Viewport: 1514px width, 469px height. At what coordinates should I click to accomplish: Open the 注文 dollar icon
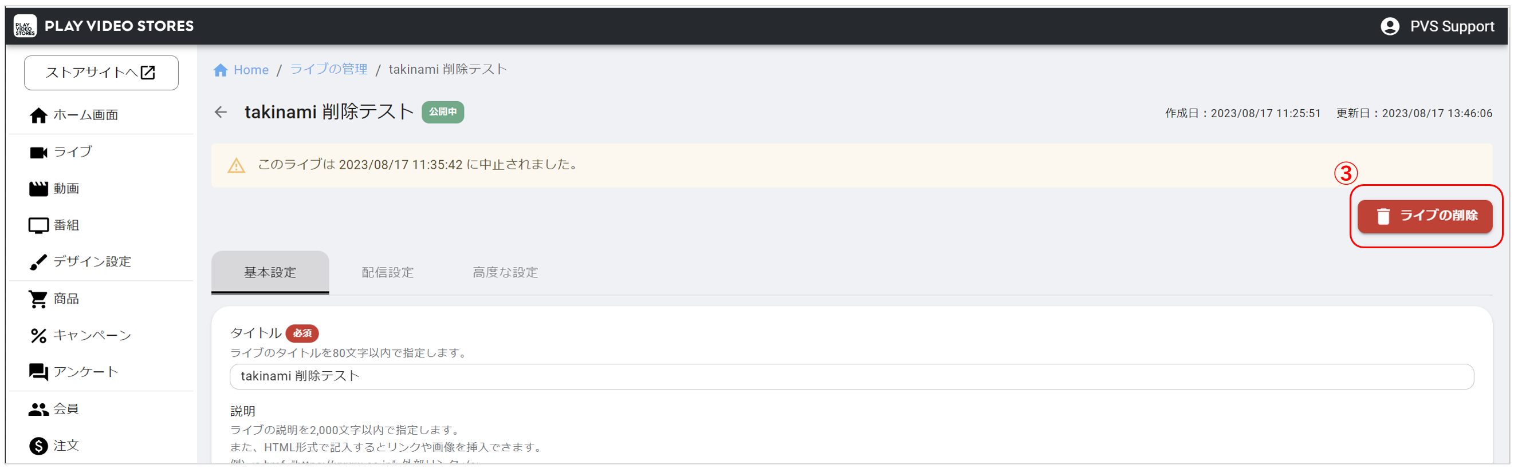pyautogui.click(x=38, y=446)
